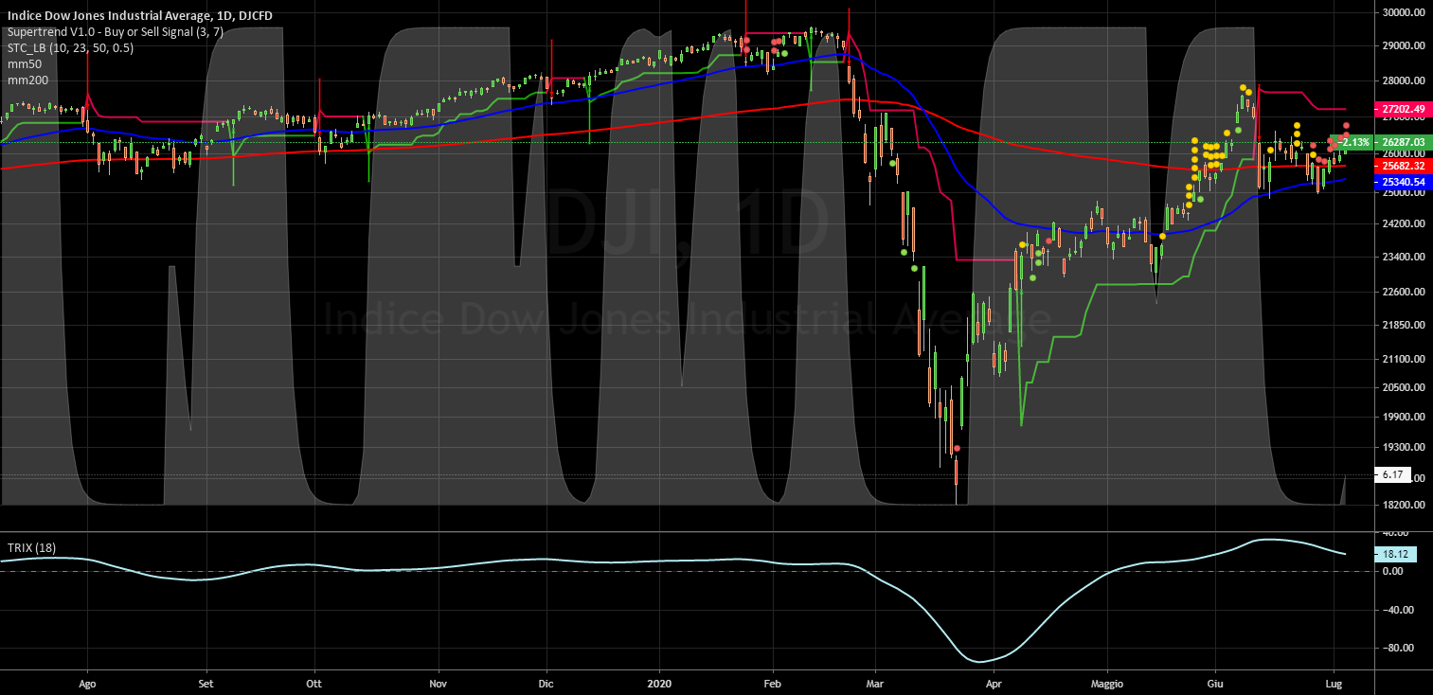Click 23400.00 on the price axis

1403,257
